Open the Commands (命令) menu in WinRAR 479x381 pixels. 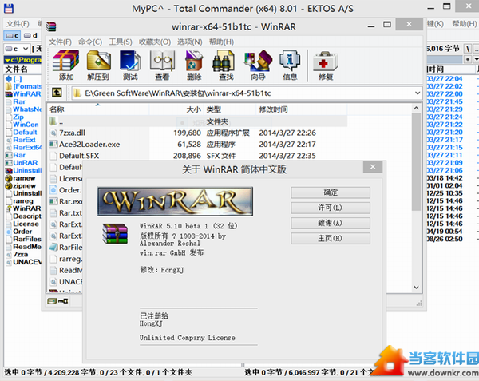coord(90,42)
